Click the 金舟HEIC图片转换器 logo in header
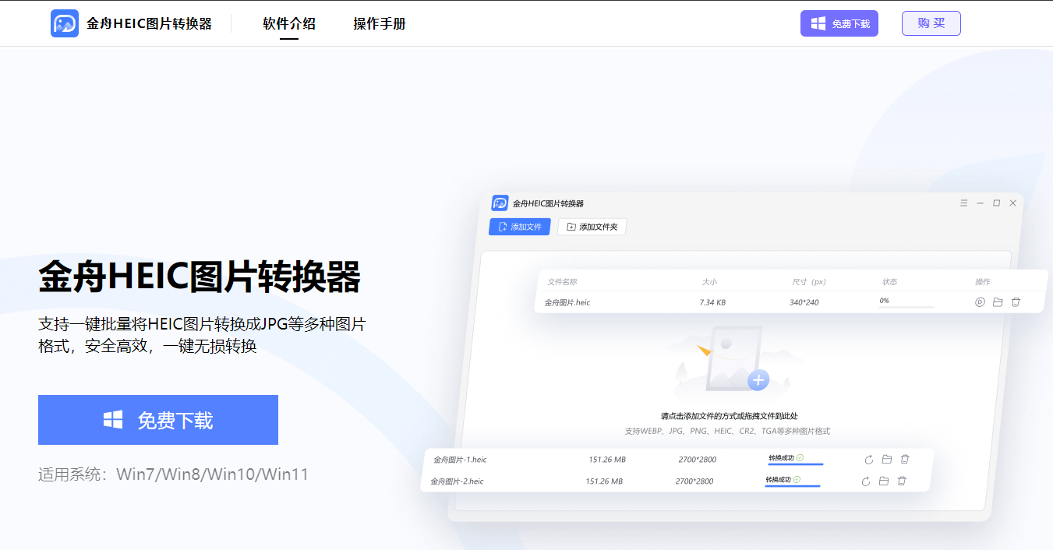 point(131,23)
